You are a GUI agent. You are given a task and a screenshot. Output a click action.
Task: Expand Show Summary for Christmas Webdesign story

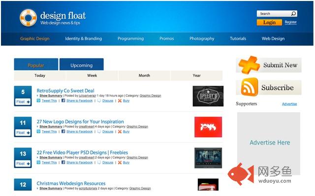point(51,188)
